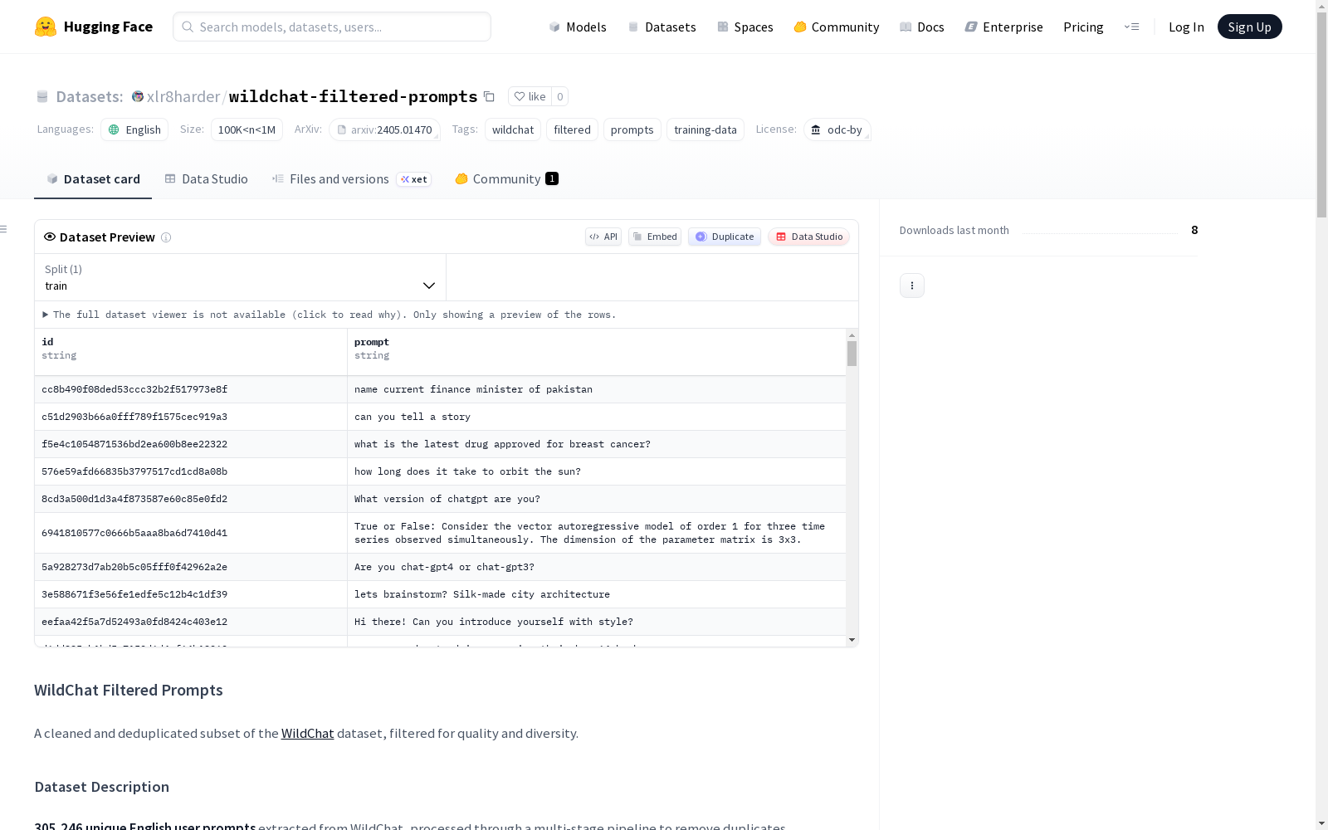Image resolution: width=1328 pixels, height=830 pixels.
Task: Click the prompt column header
Action: click(597, 352)
